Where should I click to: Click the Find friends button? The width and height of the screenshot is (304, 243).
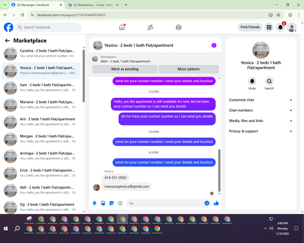coord(250,27)
